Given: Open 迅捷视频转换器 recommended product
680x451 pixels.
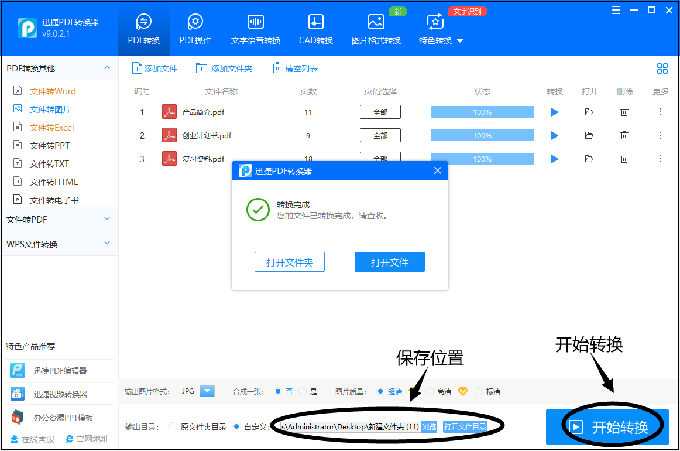Looking at the screenshot, I should click(60, 394).
